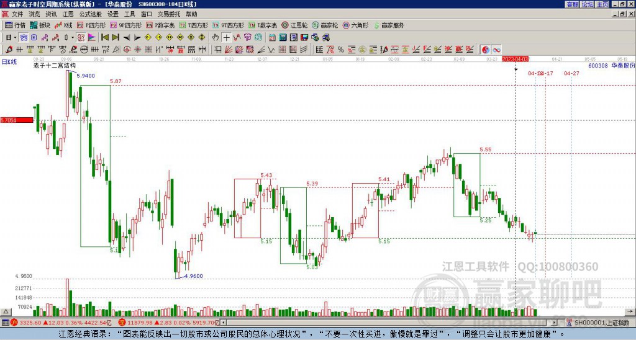Expand the 日 period dropdown
This screenshot has width=636, height=340.
click(x=15, y=38)
